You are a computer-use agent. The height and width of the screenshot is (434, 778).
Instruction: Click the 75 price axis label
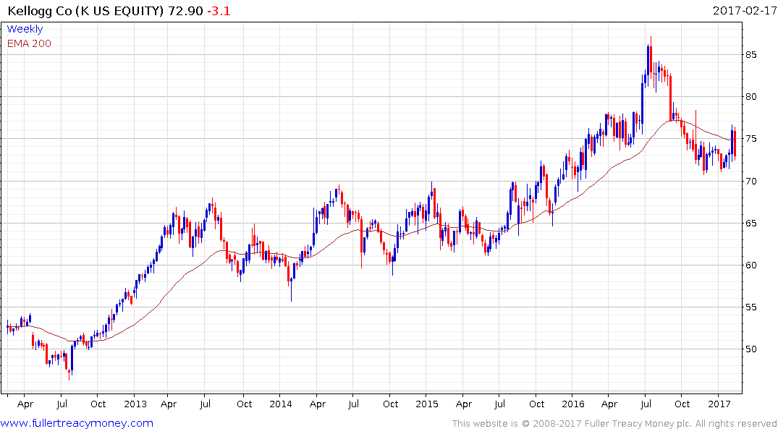[750, 139]
